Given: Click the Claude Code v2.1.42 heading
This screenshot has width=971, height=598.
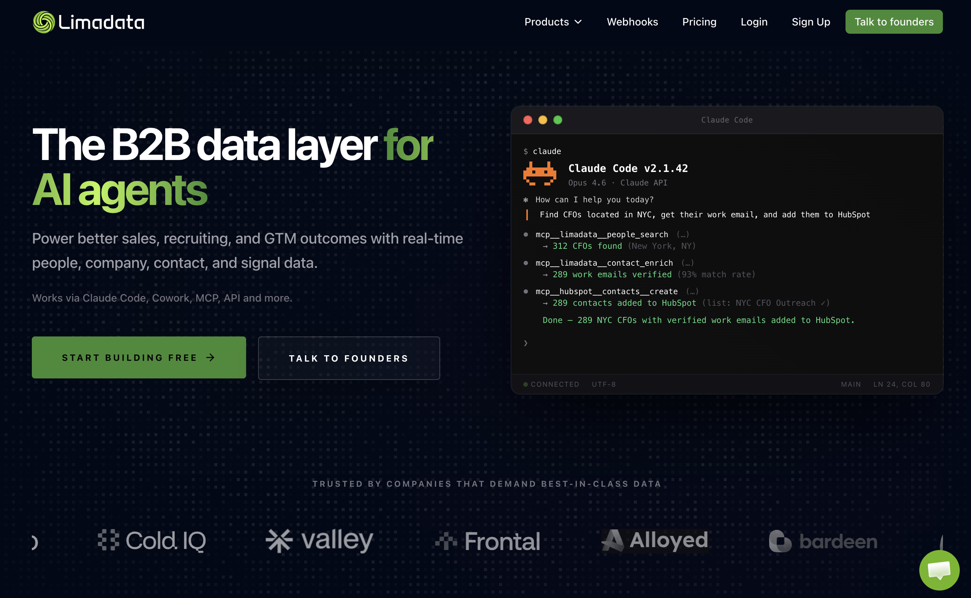Looking at the screenshot, I should coord(628,168).
